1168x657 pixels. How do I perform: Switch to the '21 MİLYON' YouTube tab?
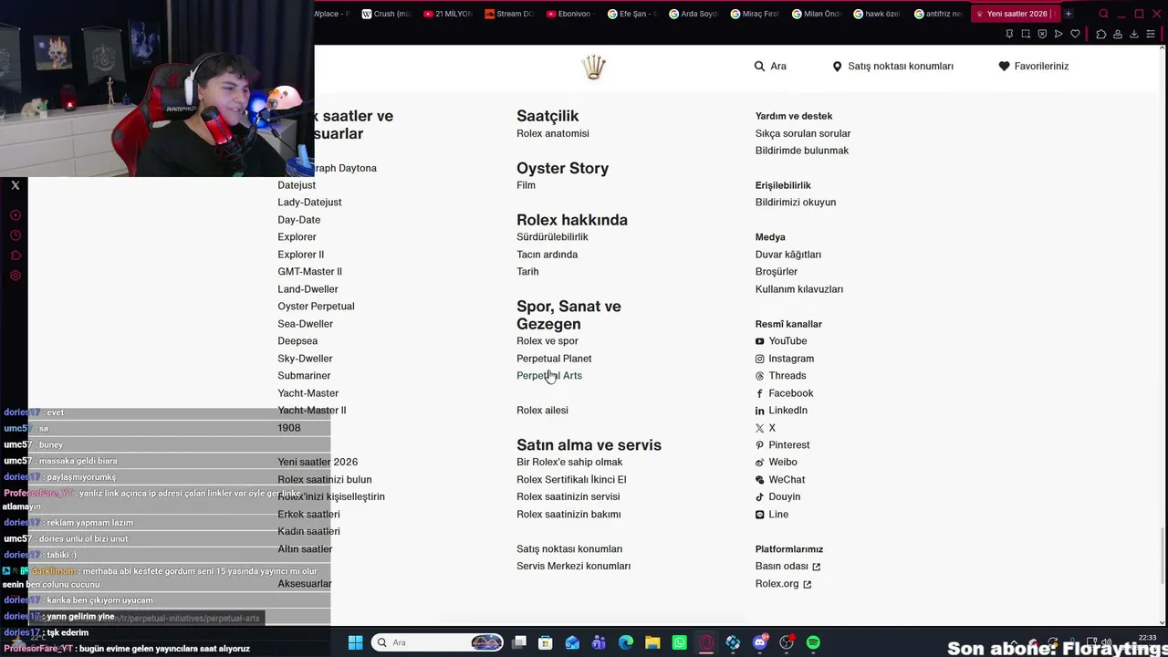click(x=448, y=14)
